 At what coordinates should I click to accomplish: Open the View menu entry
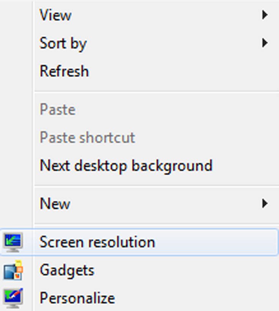[55, 15]
